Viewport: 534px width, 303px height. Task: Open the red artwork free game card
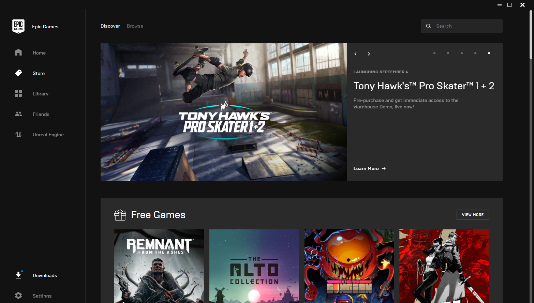click(444, 266)
